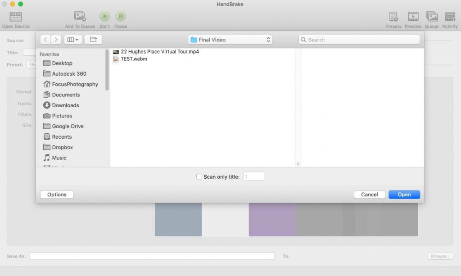Select 22 Hughes Place Virtual Tour.mp4
The width and height of the screenshot is (461, 276).
[160, 51]
